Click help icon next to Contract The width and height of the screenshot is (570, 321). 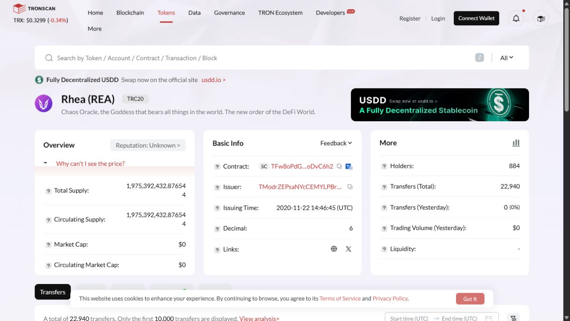(217, 167)
